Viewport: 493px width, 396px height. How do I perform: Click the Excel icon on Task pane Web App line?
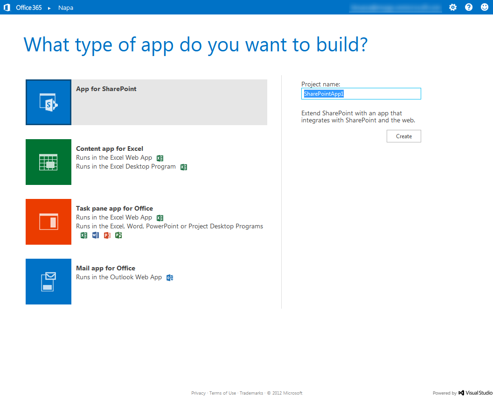click(x=160, y=218)
